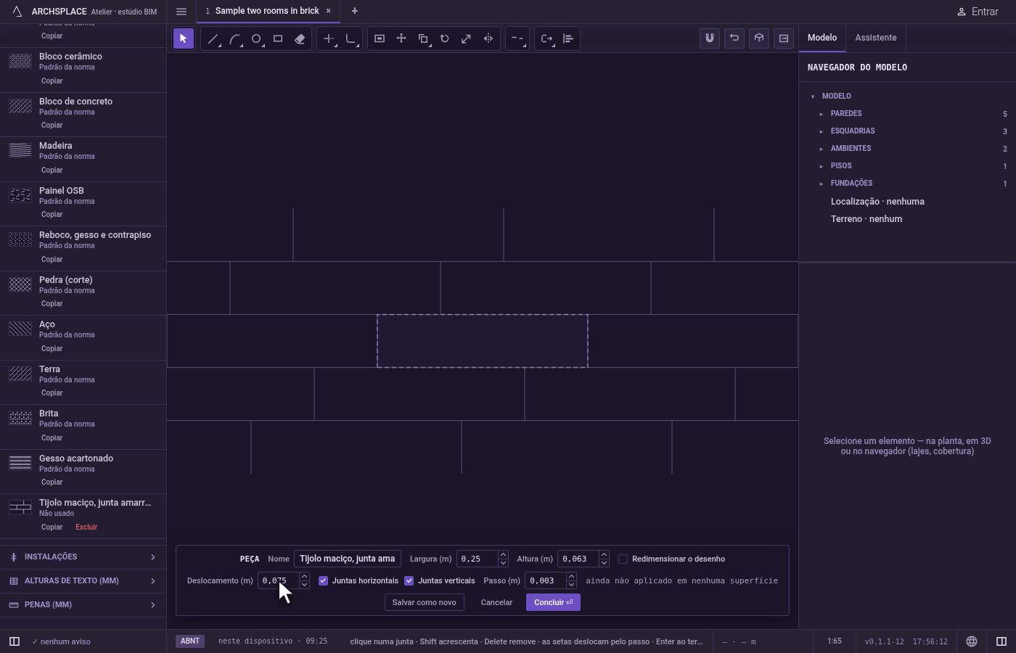Select the rectangle tool

click(x=278, y=39)
